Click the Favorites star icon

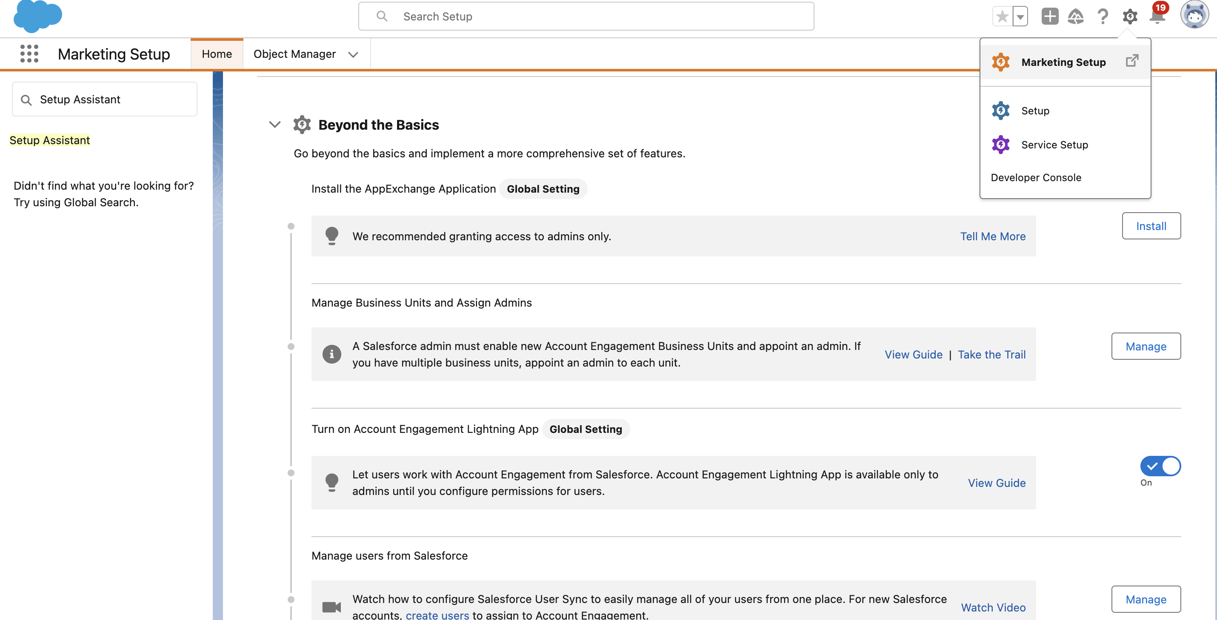coord(1002,17)
